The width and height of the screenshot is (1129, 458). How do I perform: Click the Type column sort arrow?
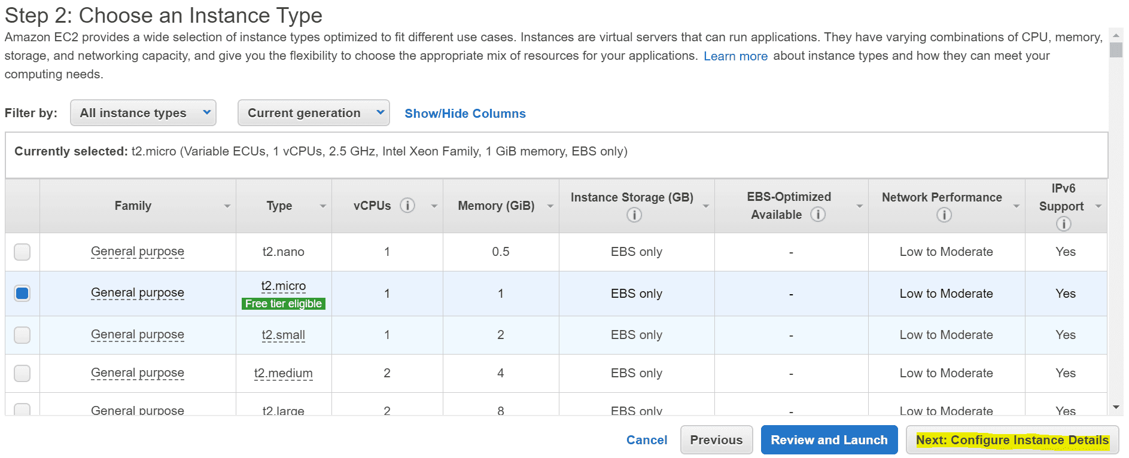click(x=323, y=206)
